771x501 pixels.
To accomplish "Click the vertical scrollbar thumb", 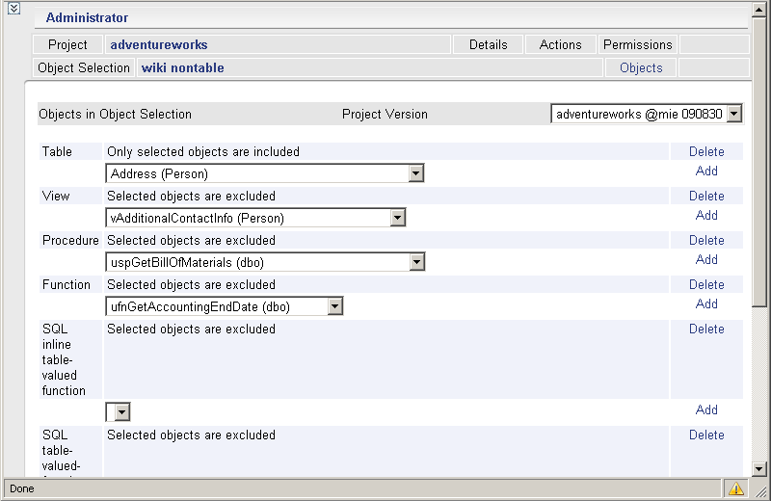I will click(x=759, y=162).
